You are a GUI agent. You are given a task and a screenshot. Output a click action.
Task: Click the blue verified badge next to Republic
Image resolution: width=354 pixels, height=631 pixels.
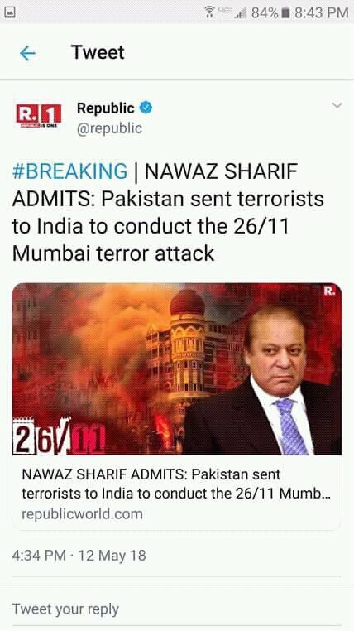[146, 108]
